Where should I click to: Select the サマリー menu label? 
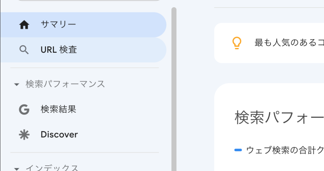[59, 25]
